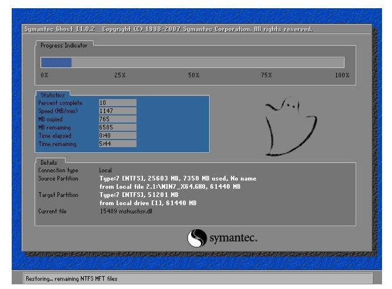Click the 50% mark under progress bar
This screenshot has height=289, width=392.
[193, 76]
